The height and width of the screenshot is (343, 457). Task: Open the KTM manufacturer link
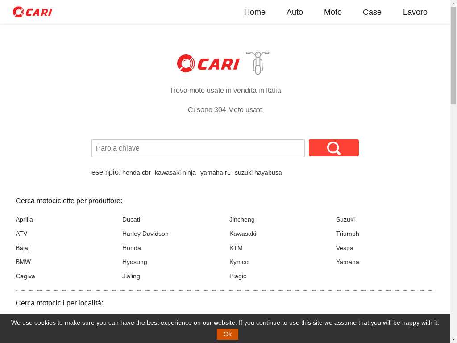[x=236, y=248]
